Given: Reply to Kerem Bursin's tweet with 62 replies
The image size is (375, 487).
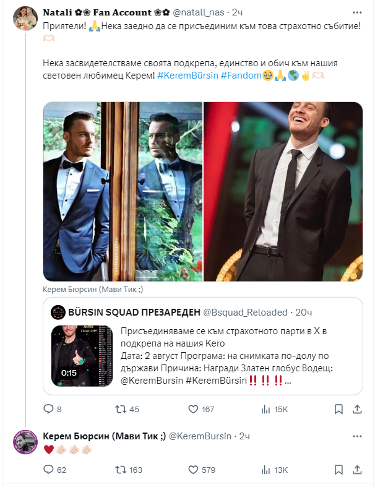Looking at the screenshot, I should tap(50, 470).
